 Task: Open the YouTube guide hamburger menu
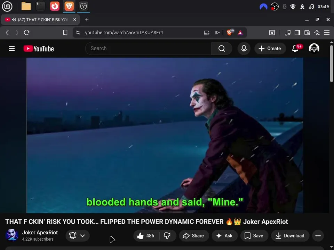[12, 49]
